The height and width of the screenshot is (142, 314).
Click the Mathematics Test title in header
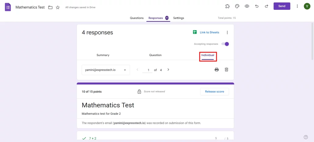(x=30, y=7)
